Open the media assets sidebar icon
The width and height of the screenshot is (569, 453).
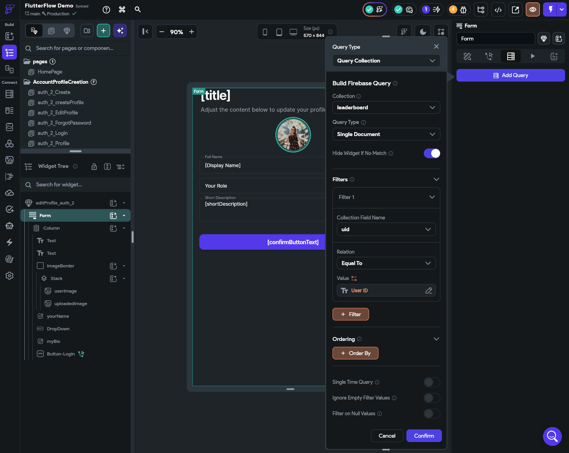[9, 160]
